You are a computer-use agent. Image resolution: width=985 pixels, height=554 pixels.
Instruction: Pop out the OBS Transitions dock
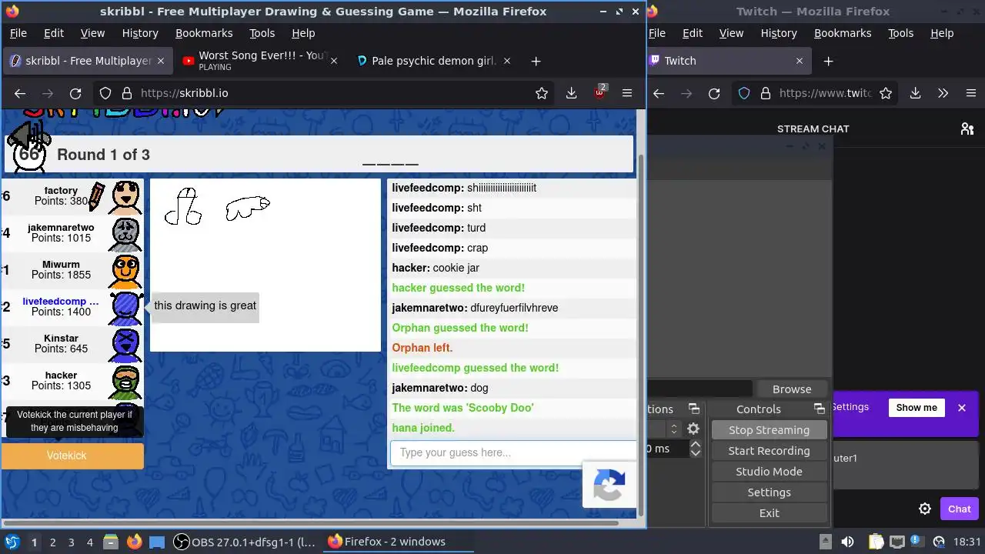coord(693,409)
